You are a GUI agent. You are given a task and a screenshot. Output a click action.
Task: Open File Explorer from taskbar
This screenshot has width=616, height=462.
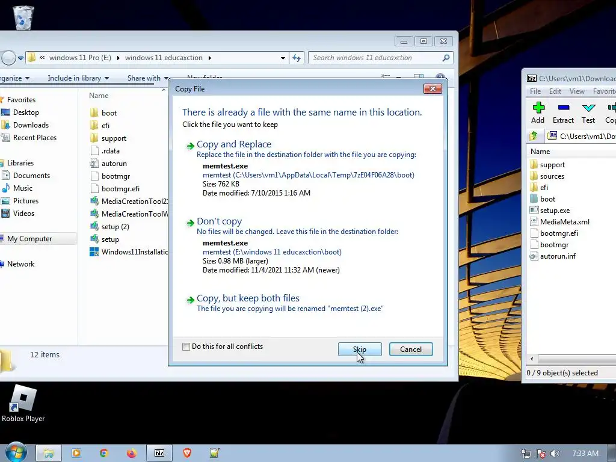pyautogui.click(x=48, y=454)
